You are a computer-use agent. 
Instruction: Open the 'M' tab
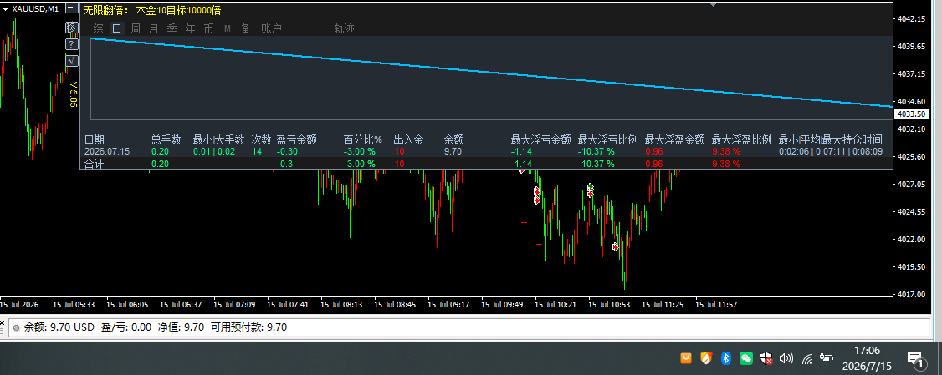pos(227,28)
